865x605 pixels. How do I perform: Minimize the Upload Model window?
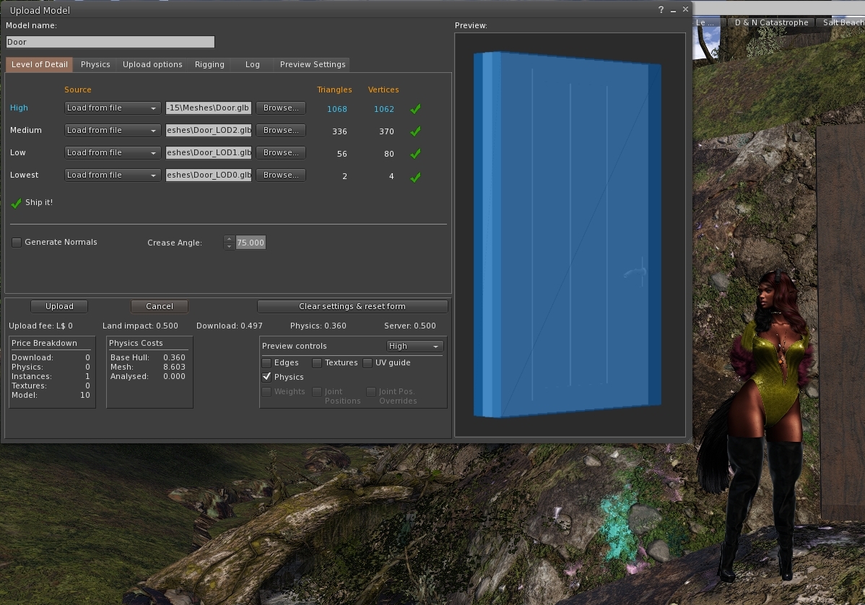pos(673,10)
